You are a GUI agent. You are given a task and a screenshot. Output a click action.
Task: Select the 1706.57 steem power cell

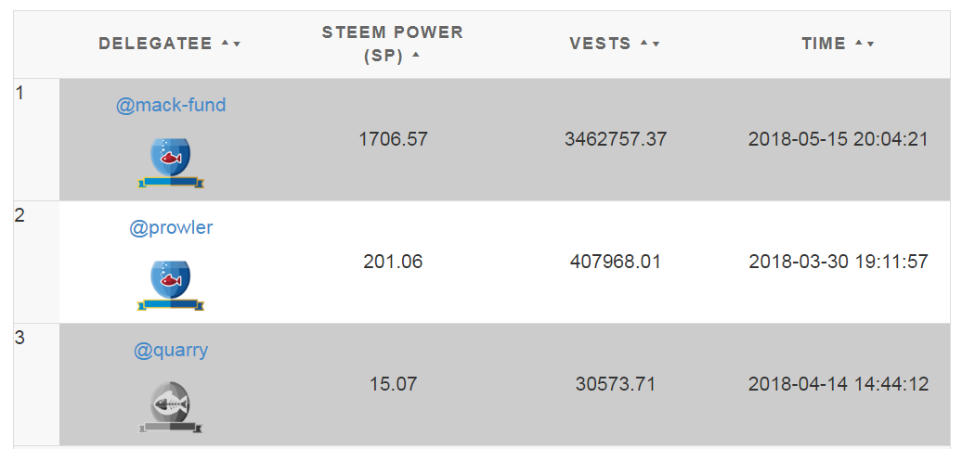(393, 140)
